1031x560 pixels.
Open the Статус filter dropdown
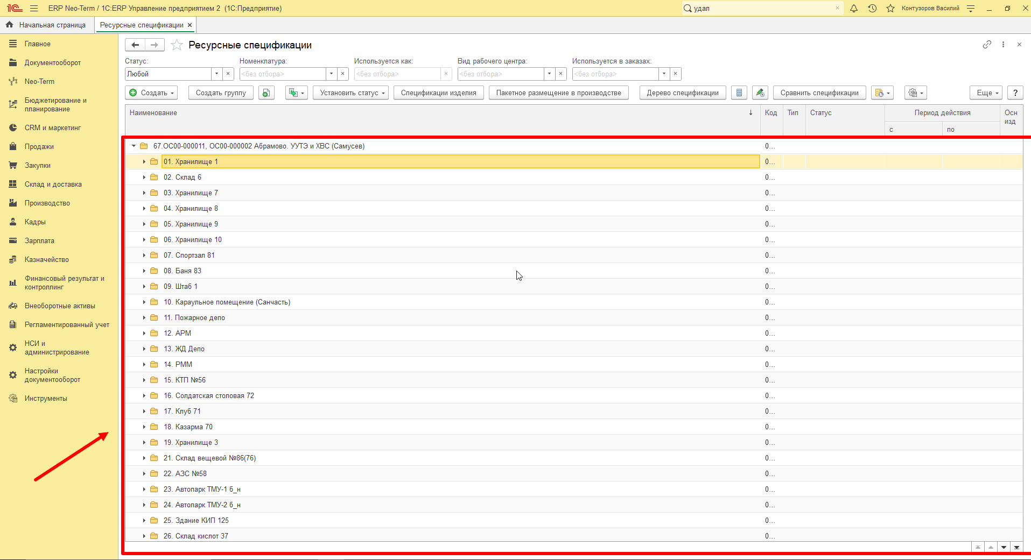(x=216, y=74)
